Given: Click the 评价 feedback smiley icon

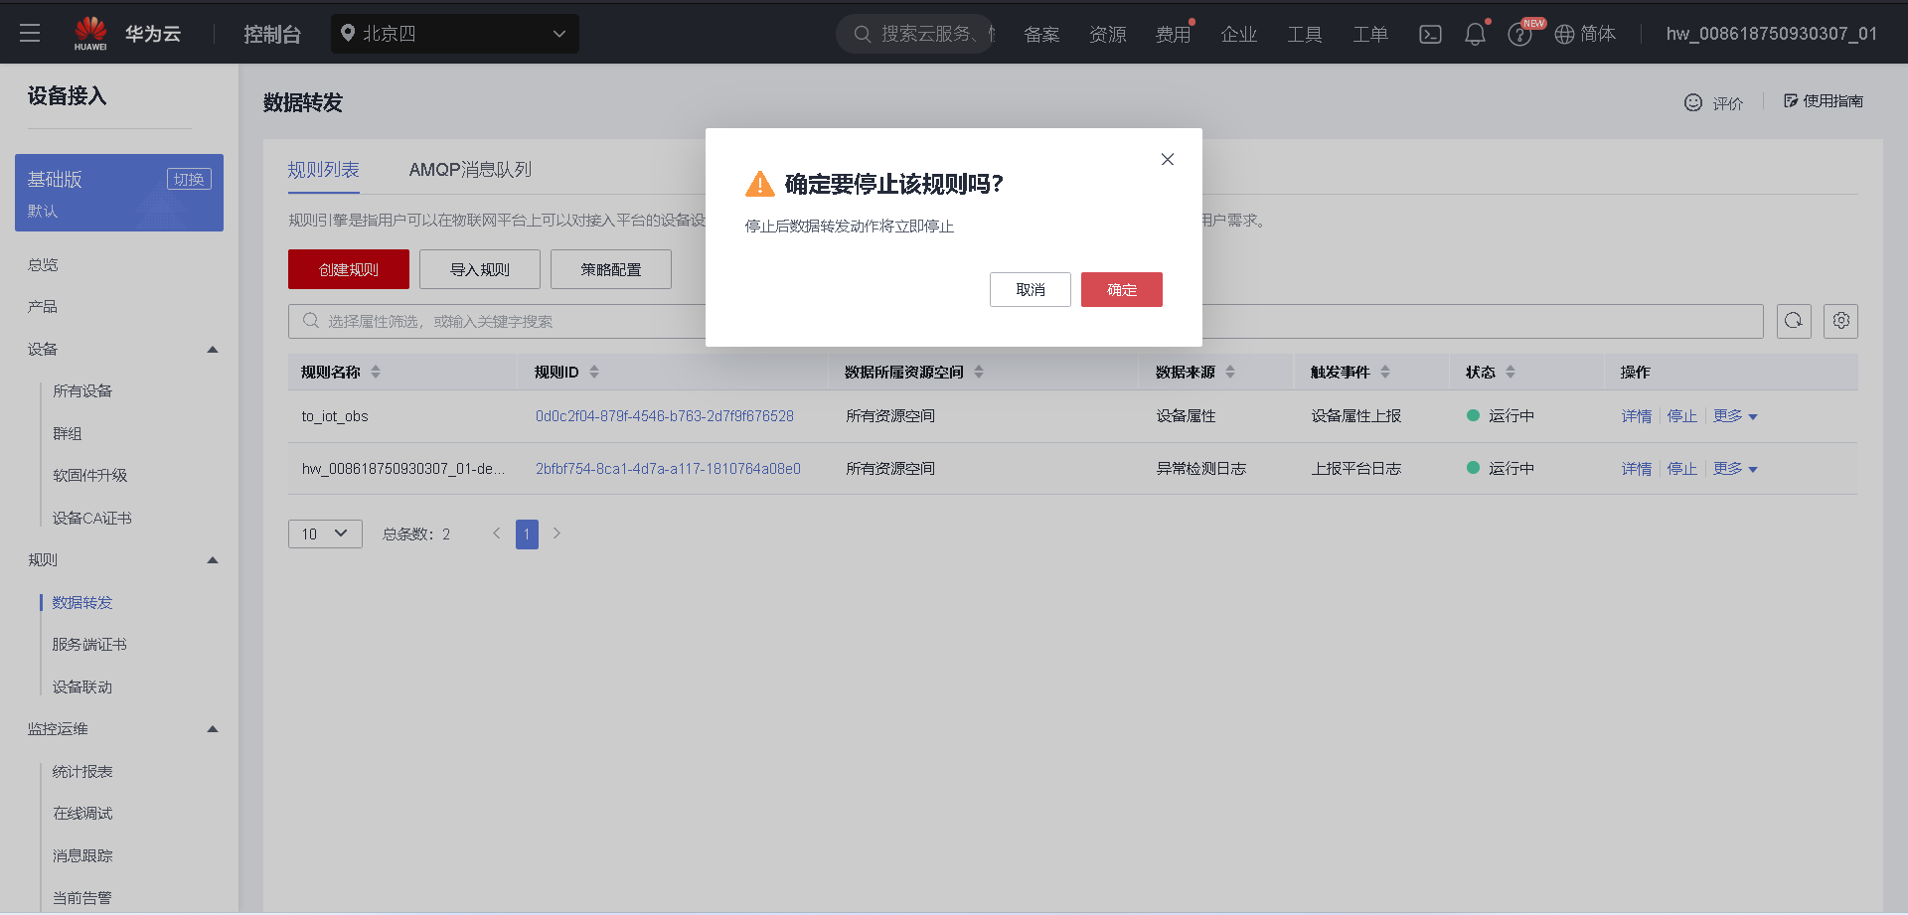Looking at the screenshot, I should pos(1692,101).
